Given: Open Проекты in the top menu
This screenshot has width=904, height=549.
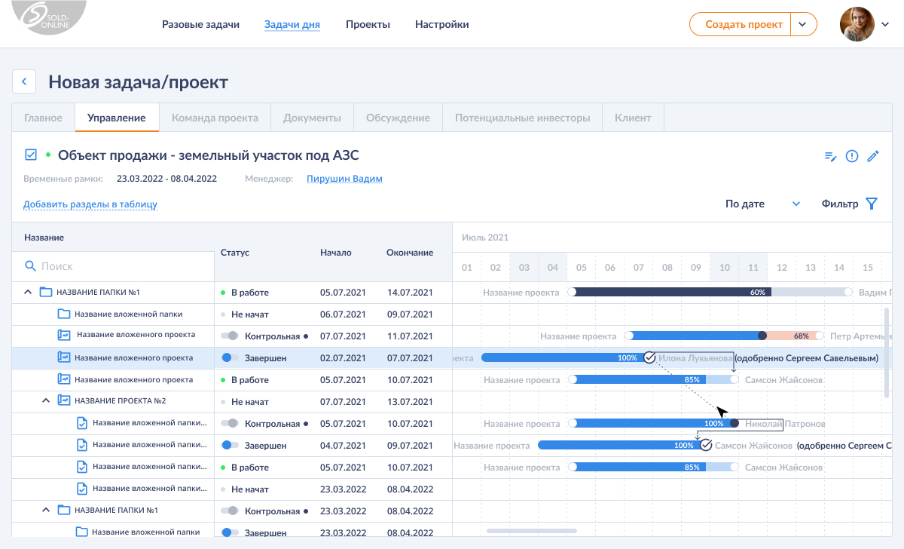Looking at the screenshot, I should click(x=368, y=24).
